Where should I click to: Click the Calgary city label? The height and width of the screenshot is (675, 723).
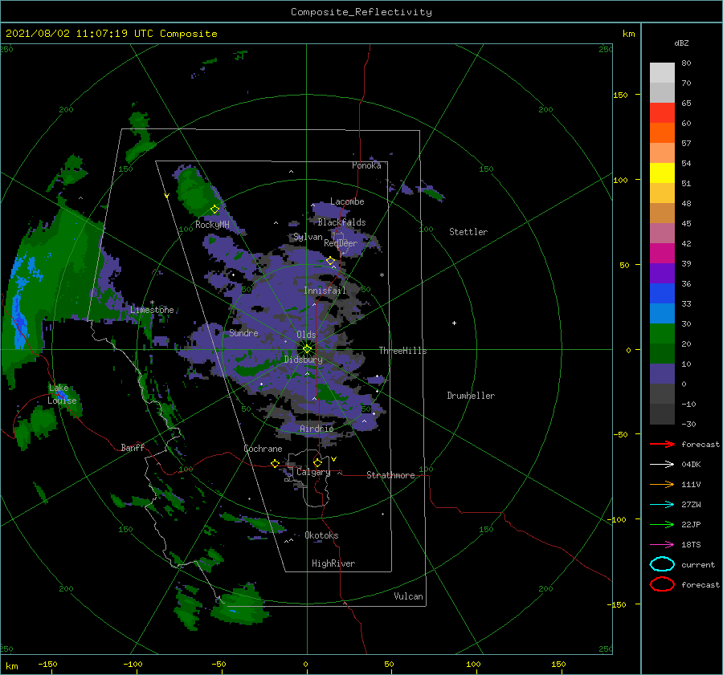click(313, 472)
